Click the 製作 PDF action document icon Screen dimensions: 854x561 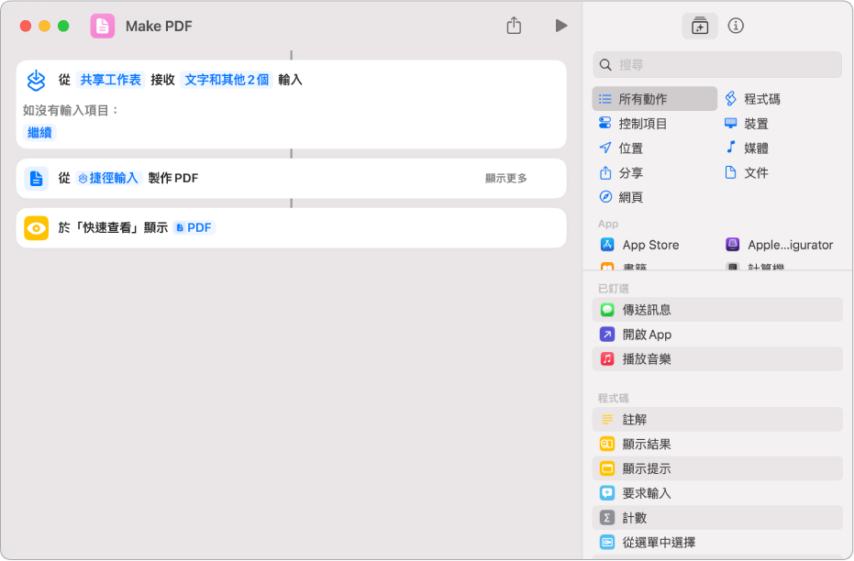pyautogui.click(x=36, y=179)
